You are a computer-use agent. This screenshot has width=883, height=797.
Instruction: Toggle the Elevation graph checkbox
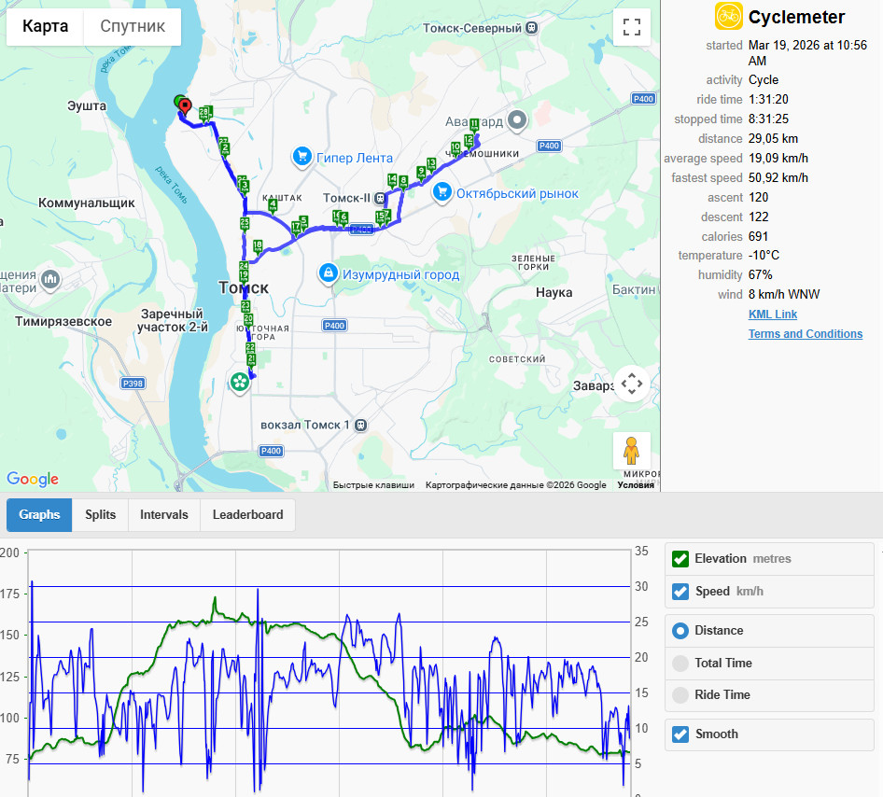(x=680, y=559)
